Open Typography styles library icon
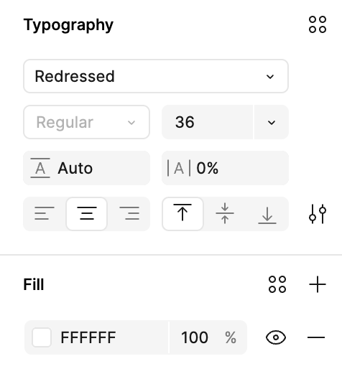This screenshot has height=369, width=342. click(x=318, y=24)
